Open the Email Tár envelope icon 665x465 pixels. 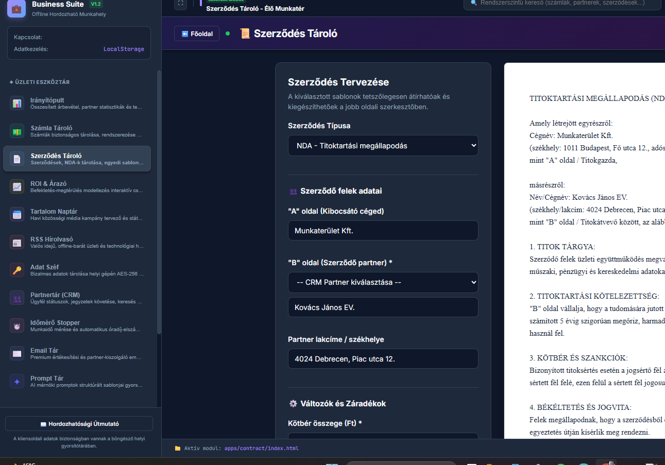point(17,353)
